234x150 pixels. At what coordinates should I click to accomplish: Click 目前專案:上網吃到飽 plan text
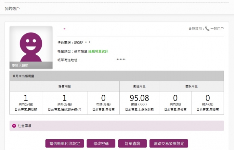coord(139,110)
